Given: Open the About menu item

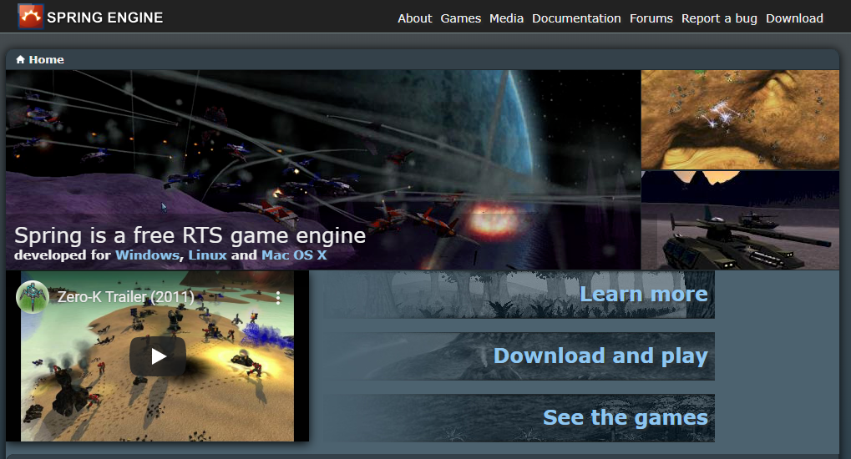Looking at the screenshot, I should [x=415, y=18].
